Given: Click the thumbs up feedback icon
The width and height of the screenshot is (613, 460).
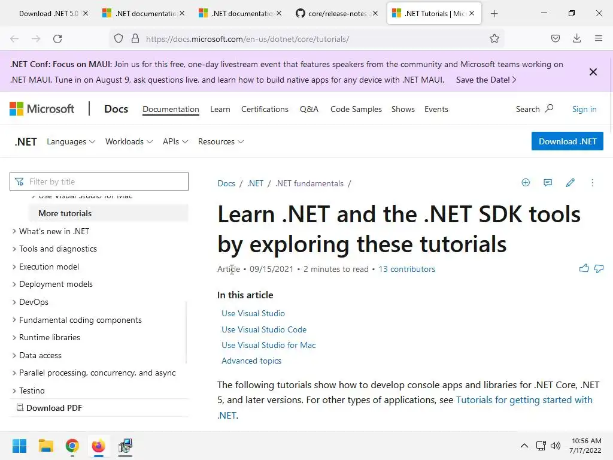Looking at the screenshot, I should tap(584, 269).
